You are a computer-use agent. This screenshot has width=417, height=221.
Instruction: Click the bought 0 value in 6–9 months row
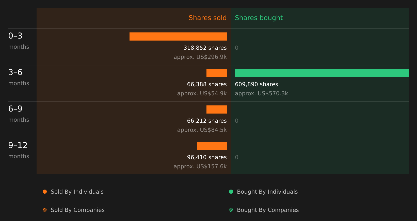[x=237, y=121]
